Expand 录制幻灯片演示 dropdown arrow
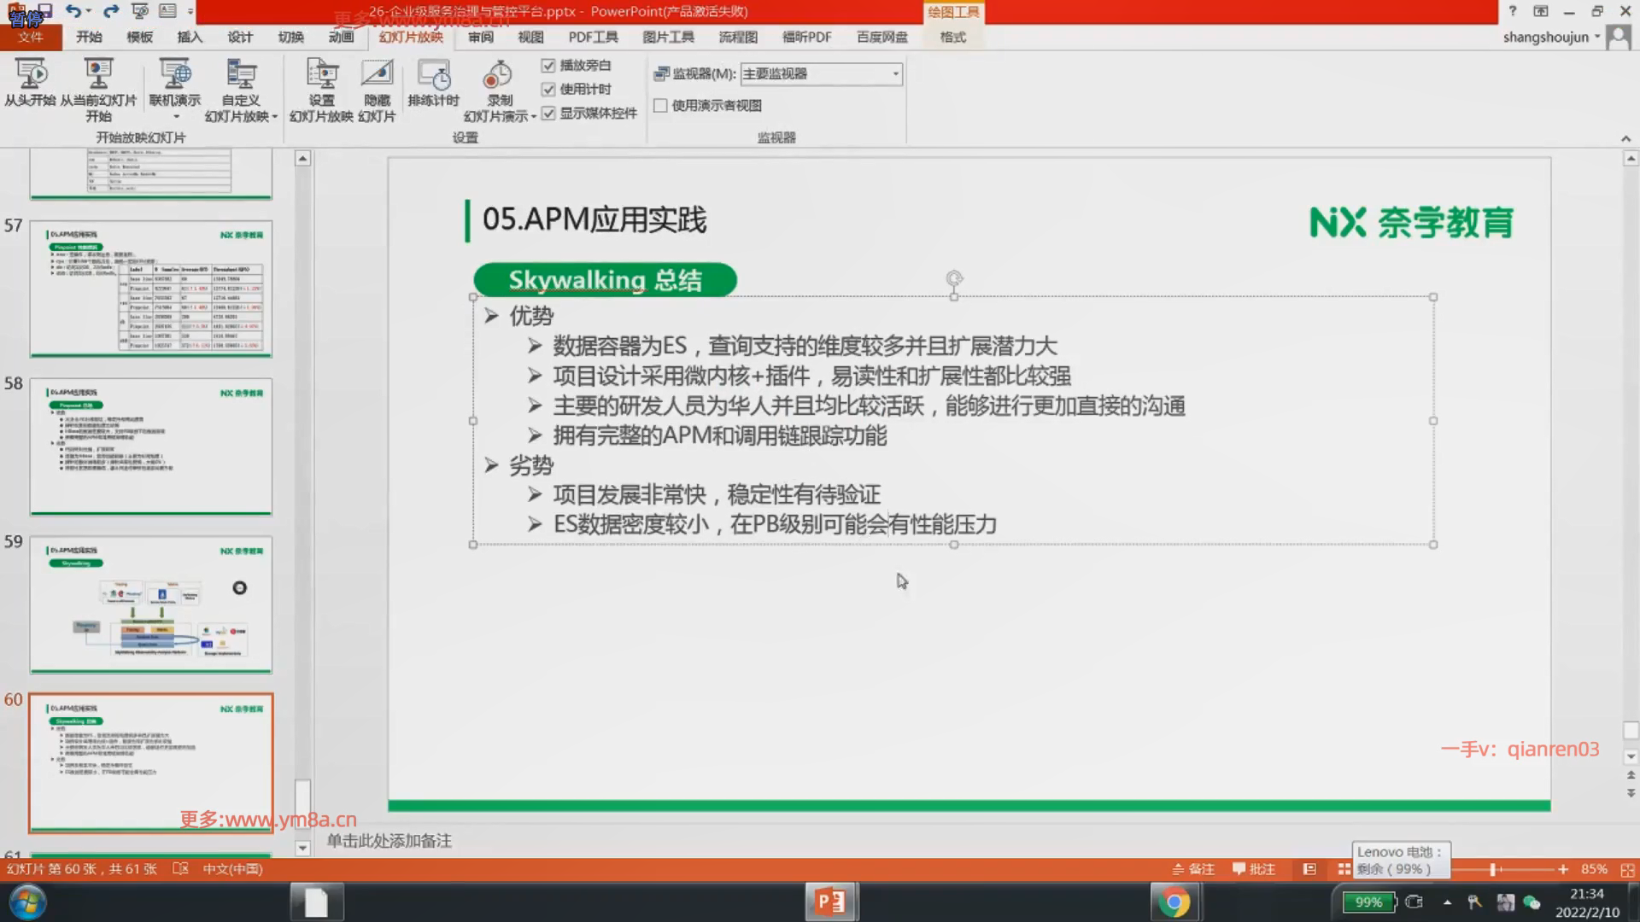The height and width of the screenshot is (922, 1640). tap(534, 117)
